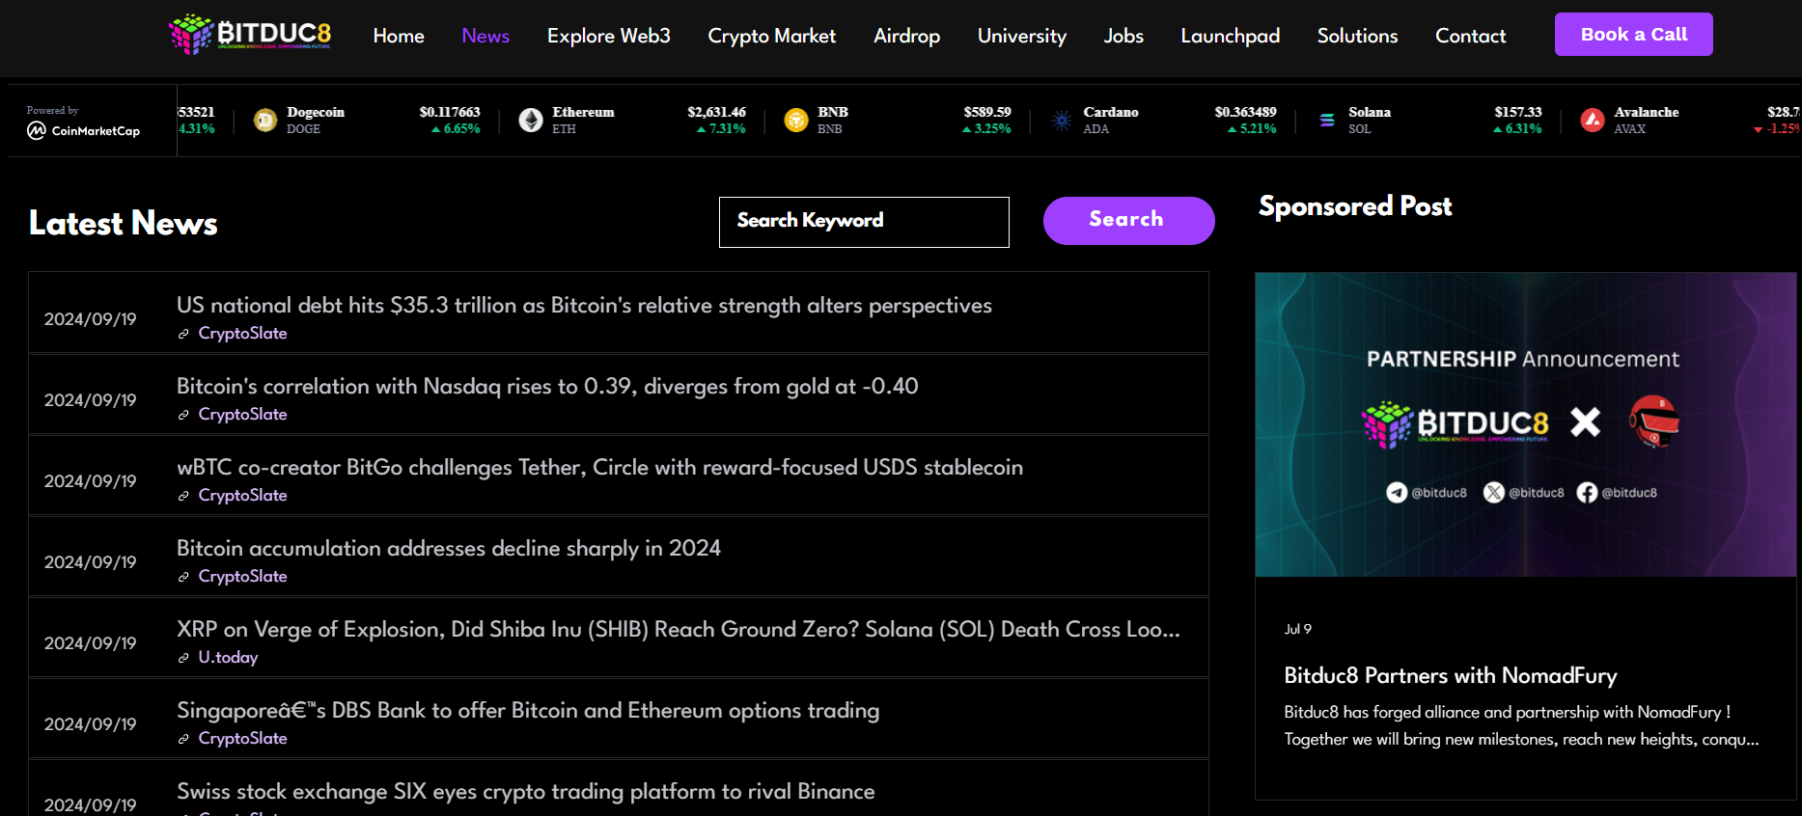Open the Contact page
Viewport: 1802px width, 816px height.
1471,36
